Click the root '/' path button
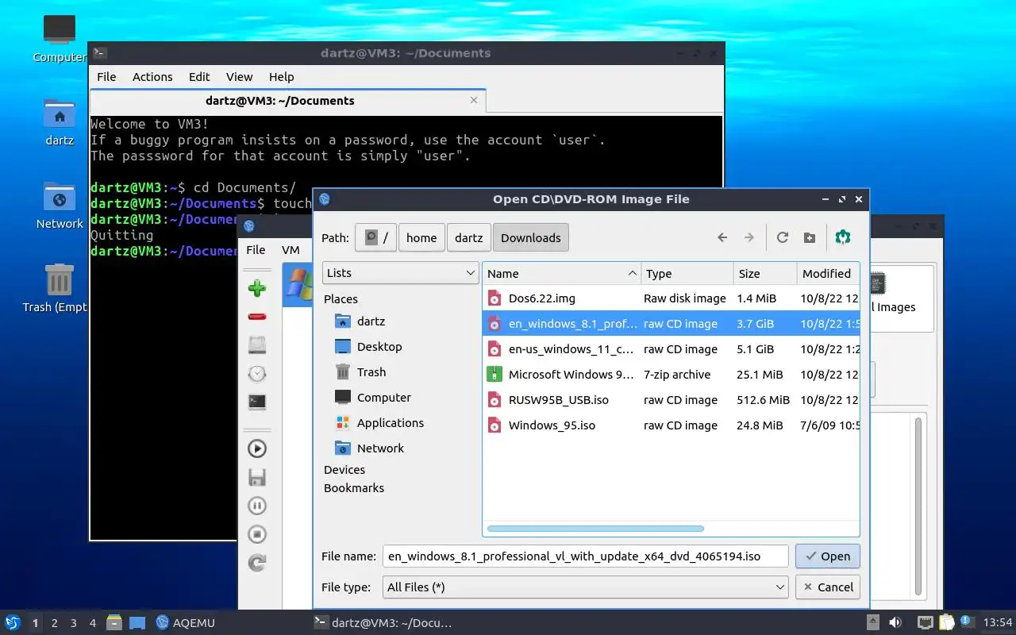Viewport: 1016px width, 635px height. click(375, 237)
